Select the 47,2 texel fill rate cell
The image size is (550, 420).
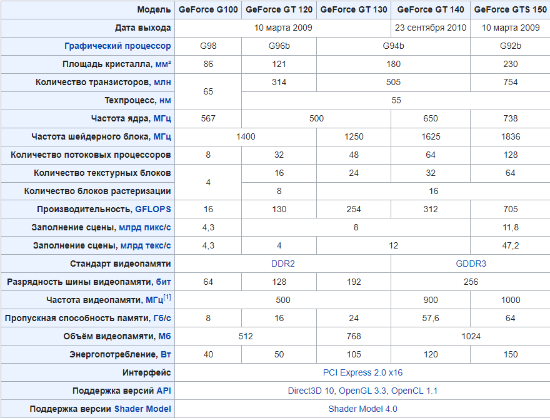pyautogui.click(x=511, y=245)
